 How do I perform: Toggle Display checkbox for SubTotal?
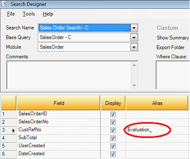pos(113,138)
